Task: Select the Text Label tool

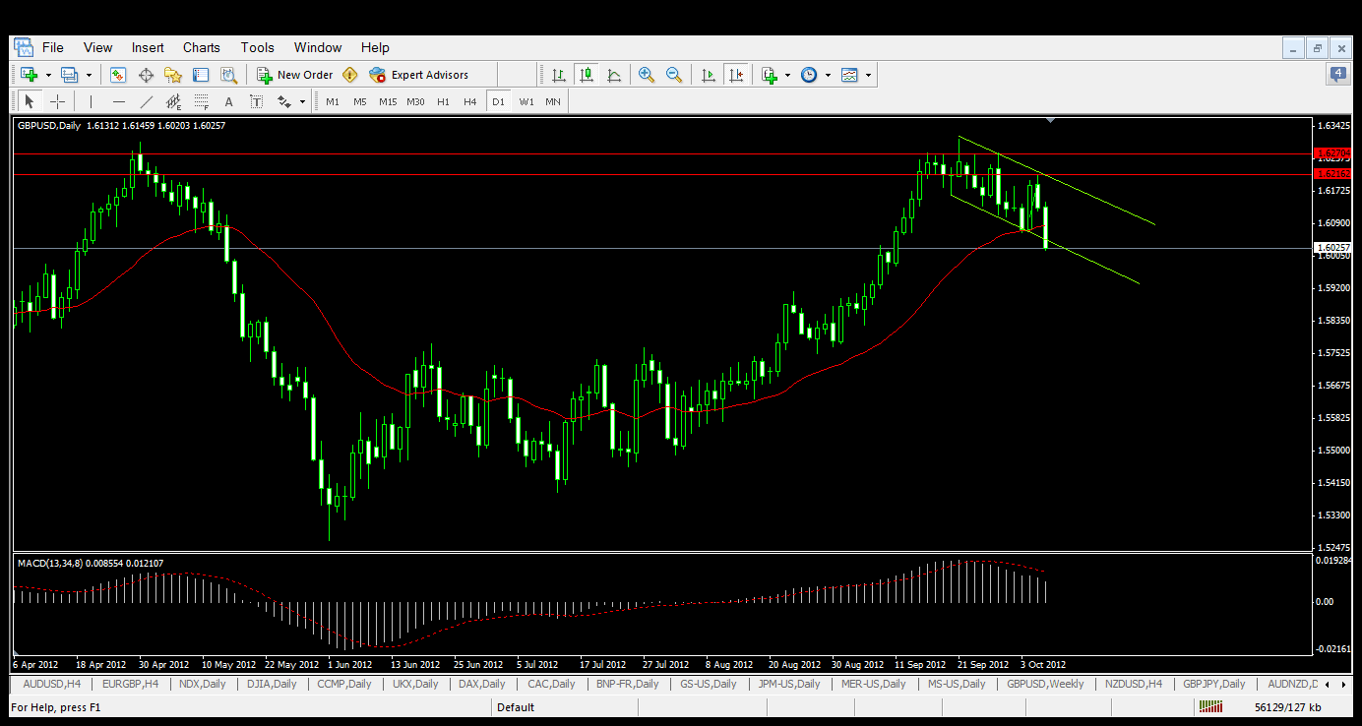Action: click(x=257, y=101)
